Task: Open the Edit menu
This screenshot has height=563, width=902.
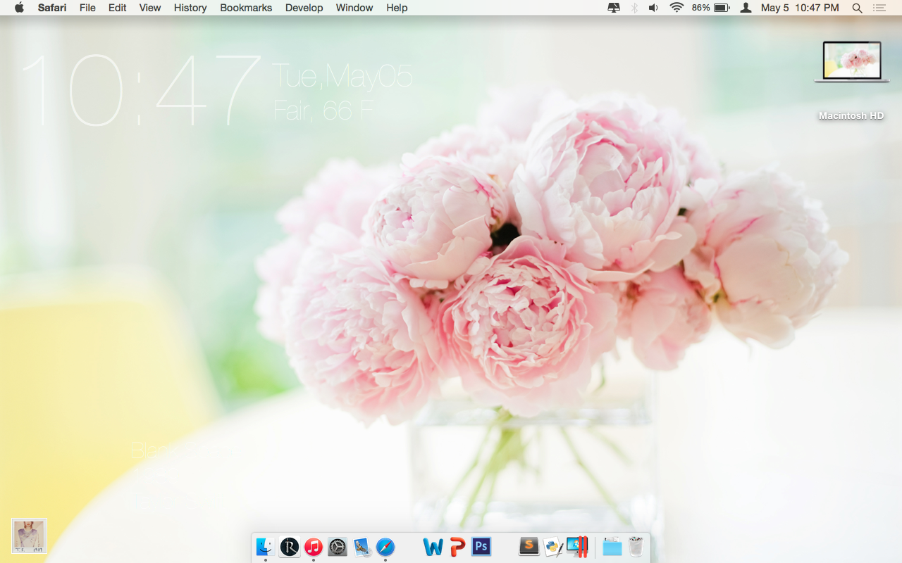Action: tap(118, 8)
